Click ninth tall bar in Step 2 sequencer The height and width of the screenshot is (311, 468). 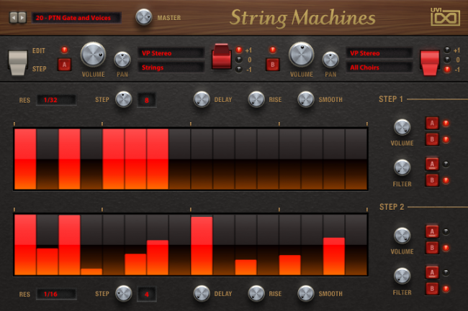click(x=202, y=246)
